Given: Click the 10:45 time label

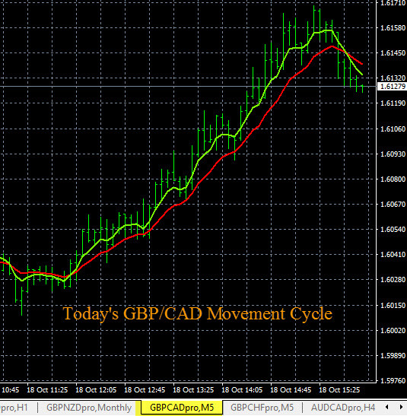Looking at the screenshot, I should 10,390.
